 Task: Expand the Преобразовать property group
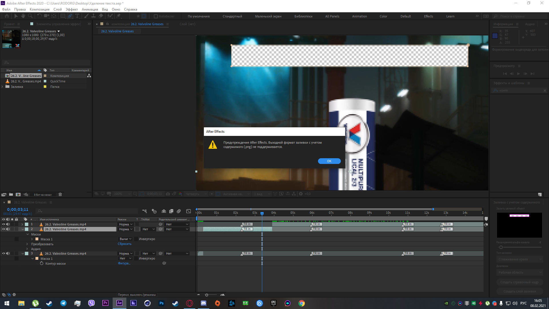point(27,244)
